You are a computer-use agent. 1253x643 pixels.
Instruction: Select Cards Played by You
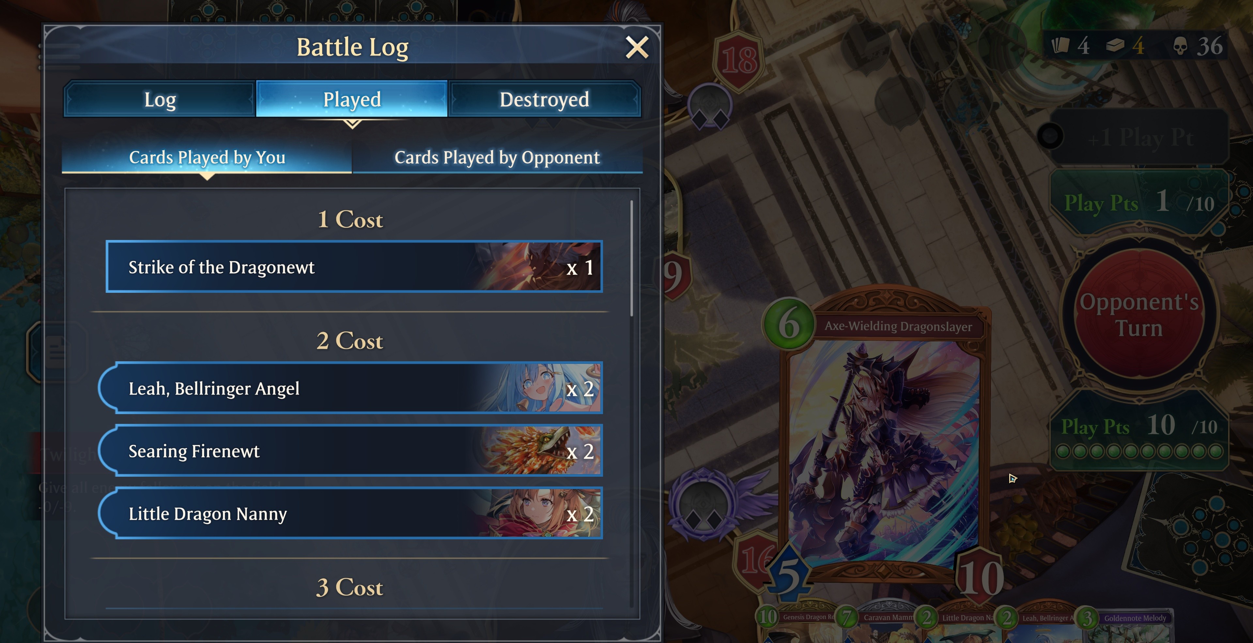pos(207,157)
